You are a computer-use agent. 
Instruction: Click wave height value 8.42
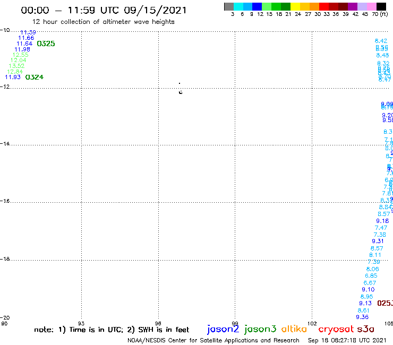(x=381, y=41)
